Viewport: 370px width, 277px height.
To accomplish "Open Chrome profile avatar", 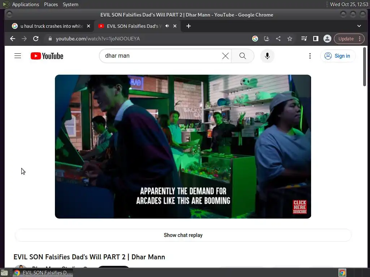I will 327,39.
